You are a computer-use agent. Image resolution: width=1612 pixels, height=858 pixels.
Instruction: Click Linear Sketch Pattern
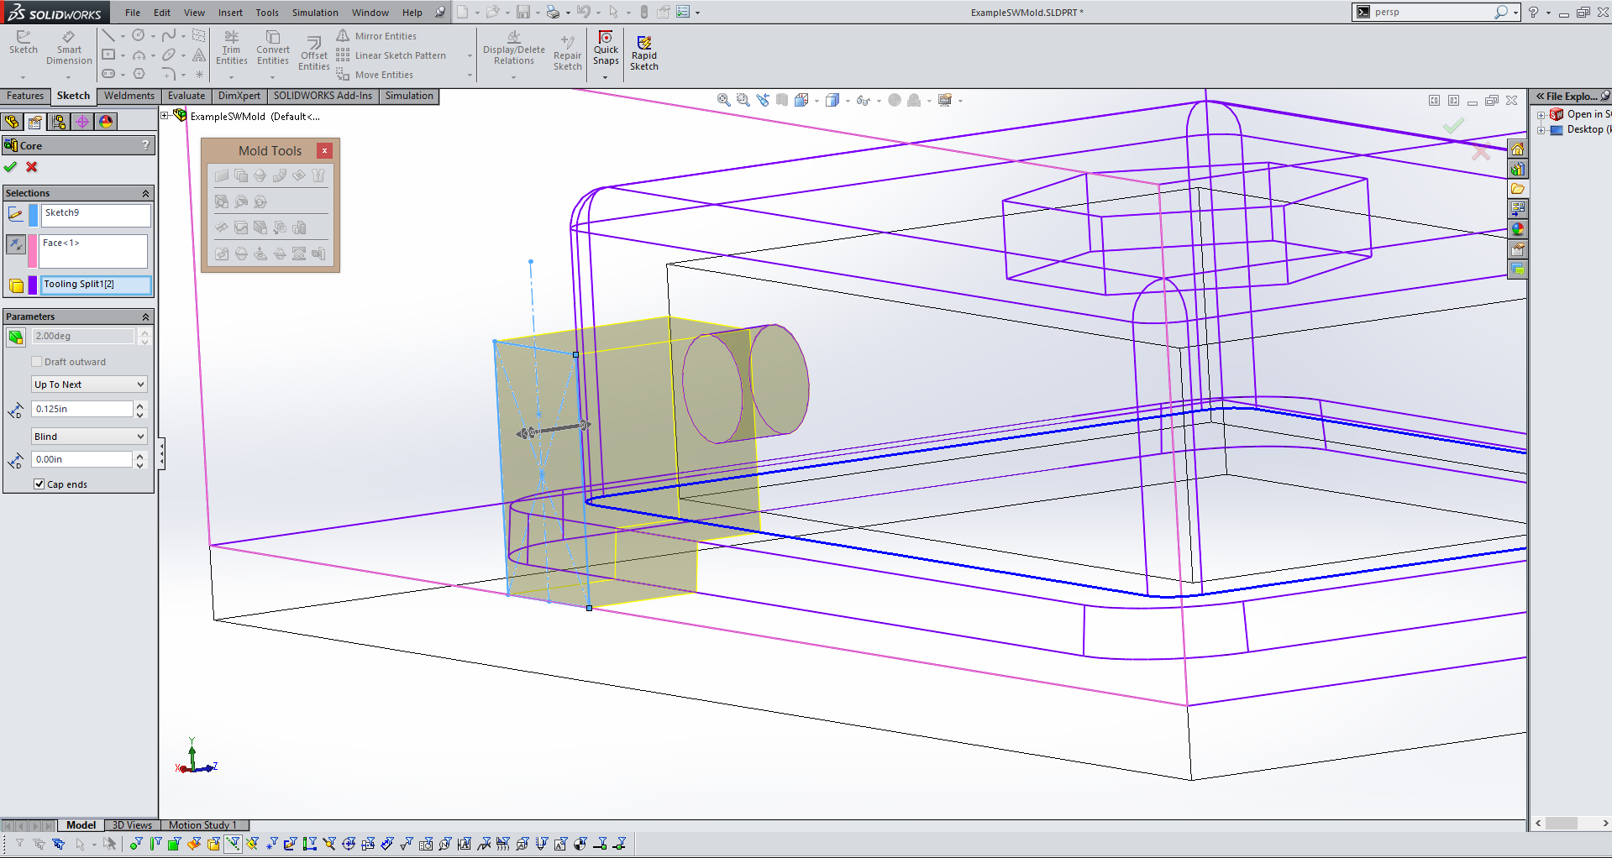(391, 55)
